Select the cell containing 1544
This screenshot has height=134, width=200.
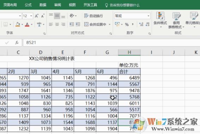click(x=63, y=122)
